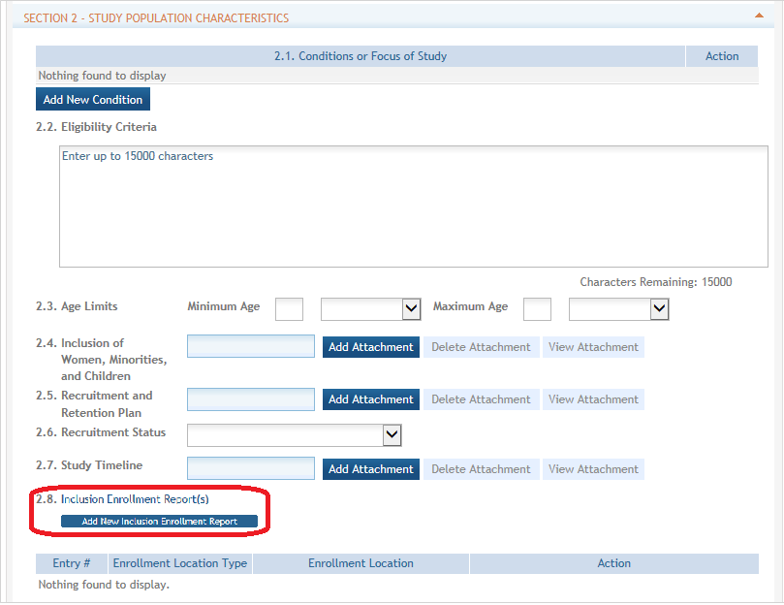784x605 pixels.
Task: Delete Attachment for Study Timeline
Action: (x=481, y=469)
